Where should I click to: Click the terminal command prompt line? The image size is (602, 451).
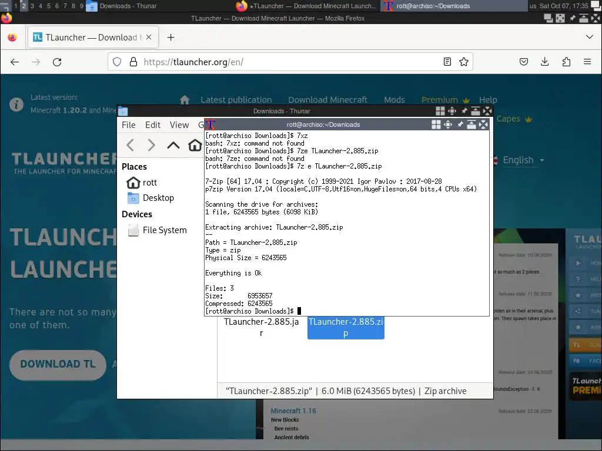click(253, 311)
